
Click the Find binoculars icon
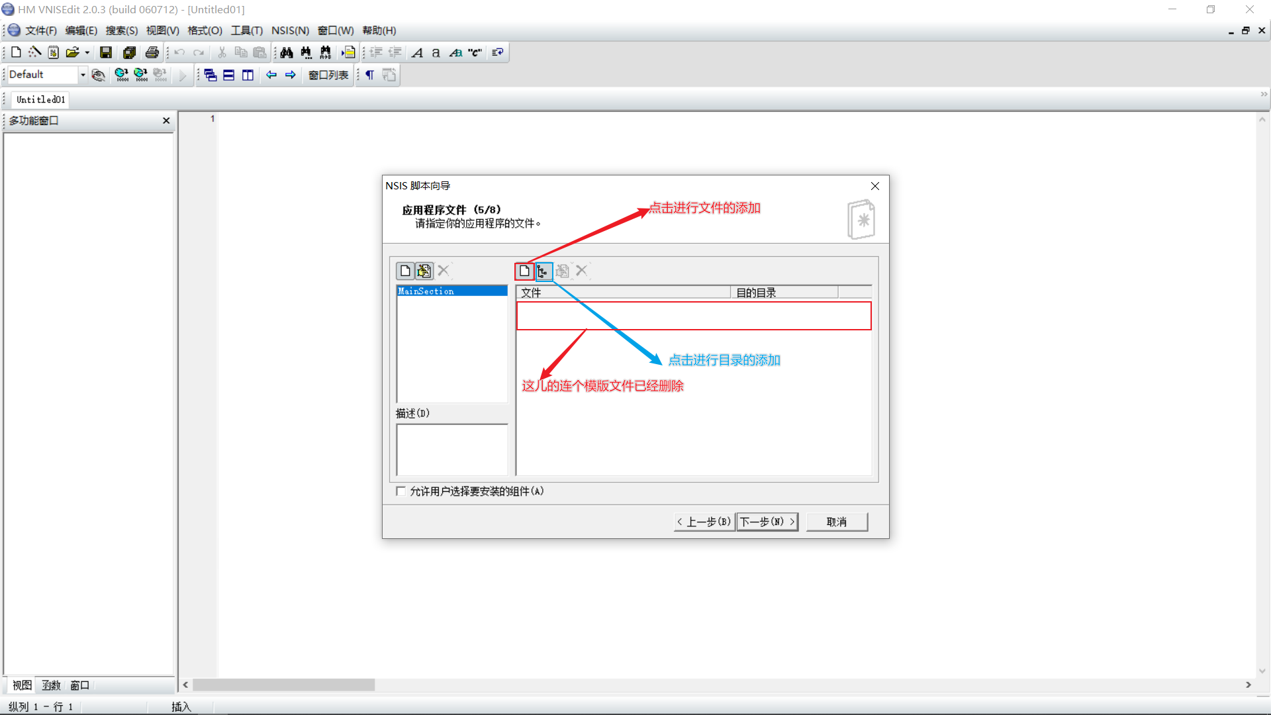pyautogui.click(x=287, y=52)
